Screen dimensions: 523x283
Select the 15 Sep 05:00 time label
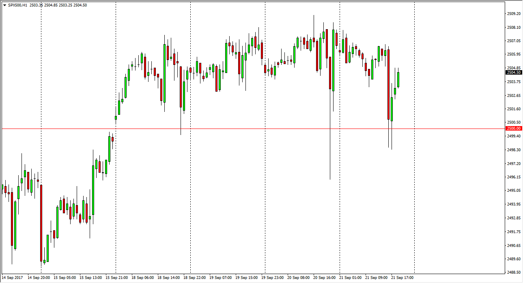pos(65,278)
